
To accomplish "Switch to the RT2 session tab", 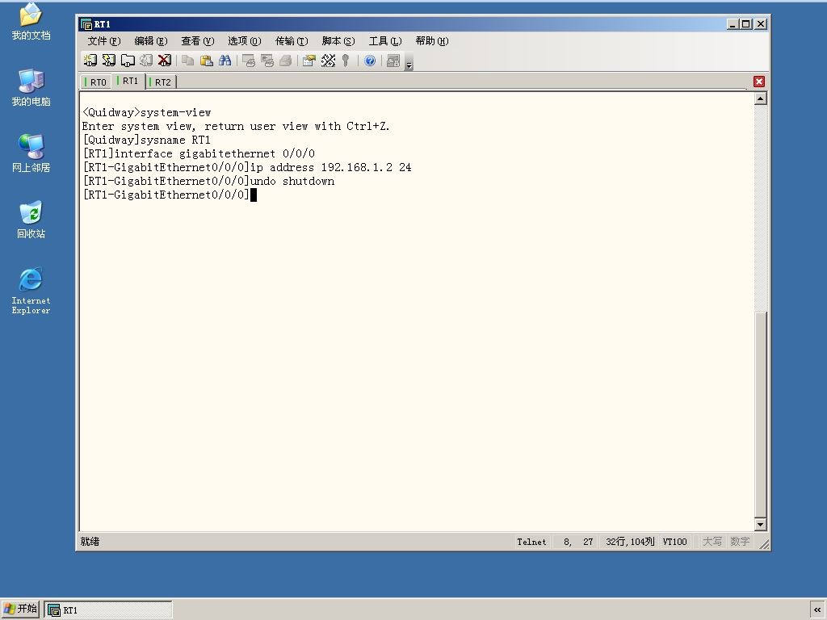I will click(x=161, y=82).
